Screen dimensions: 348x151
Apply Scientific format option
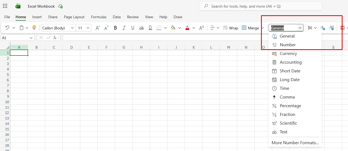click(x=295, y=123)
